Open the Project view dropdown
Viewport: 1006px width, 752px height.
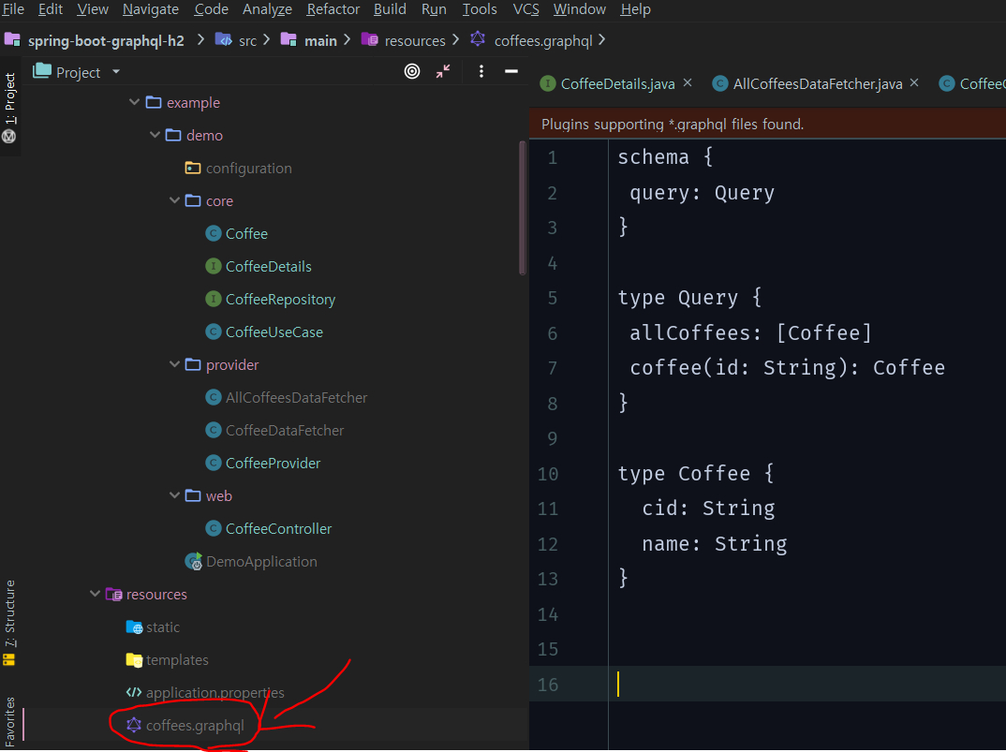(x=114, y=71)
